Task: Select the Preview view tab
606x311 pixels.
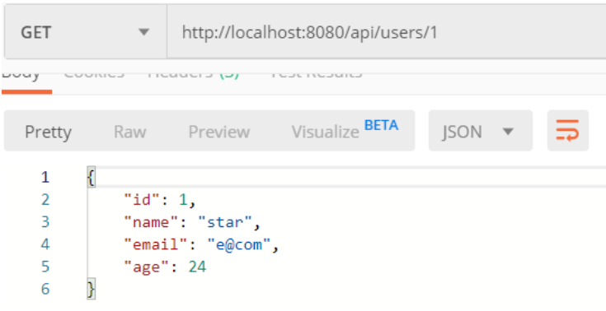Action: pos(218,132)
